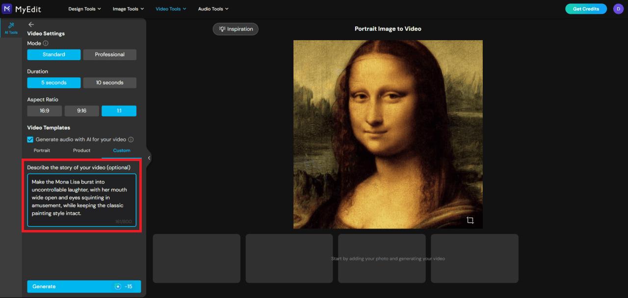Click inside the video story description box
The width and height of the screenshot is (628, 298).
[x=81, y=201]
